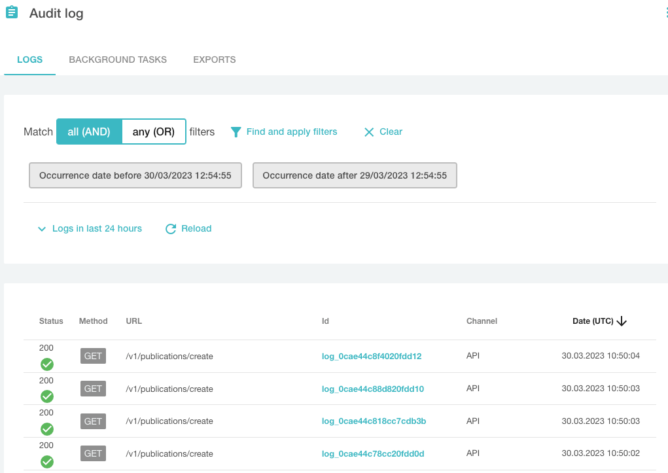
Task: Click the circular Reload arrow icon
Action: click(171, 229)
